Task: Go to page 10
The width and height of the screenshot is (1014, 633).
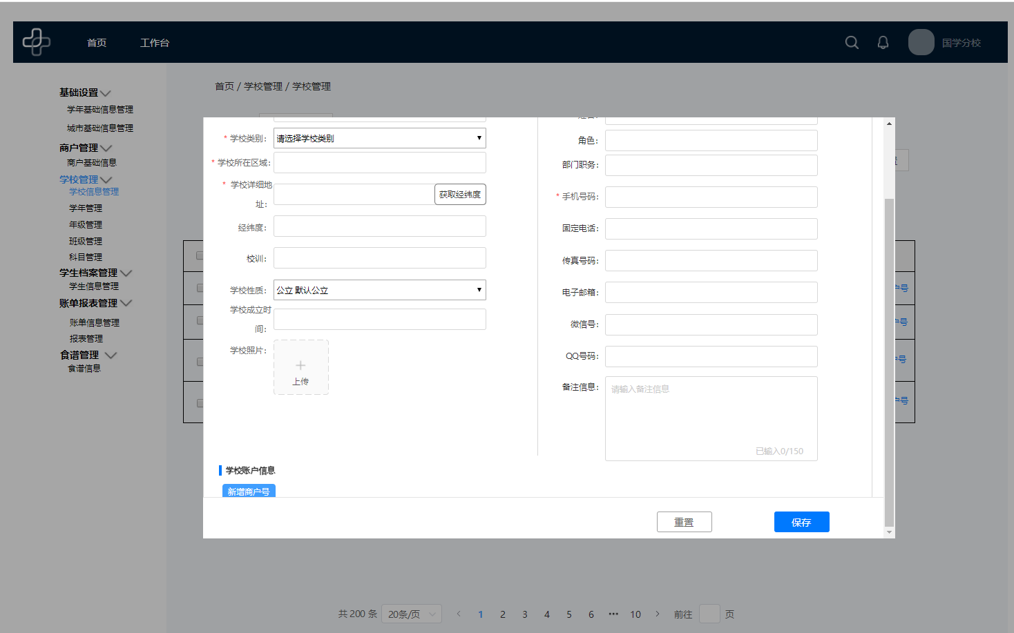Action: click(x=635, y=614)
